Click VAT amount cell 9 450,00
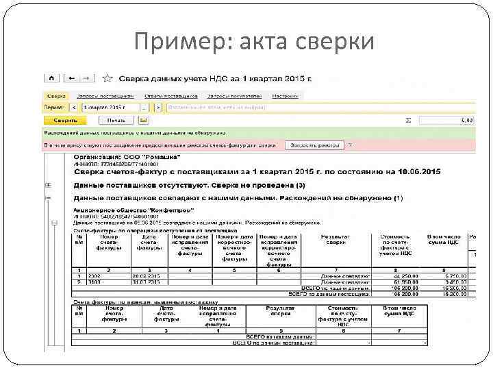The width and height of the screenshot is (493, 370). point(444,282)
